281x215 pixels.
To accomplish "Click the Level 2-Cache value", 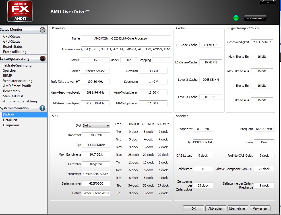I will pyautogui.click(x=211, y=80).
